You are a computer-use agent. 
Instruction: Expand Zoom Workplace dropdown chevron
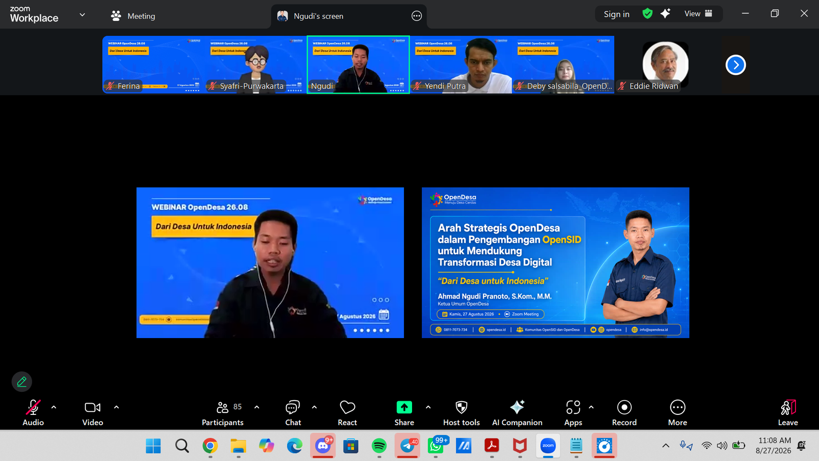click(x=82, y=15)
